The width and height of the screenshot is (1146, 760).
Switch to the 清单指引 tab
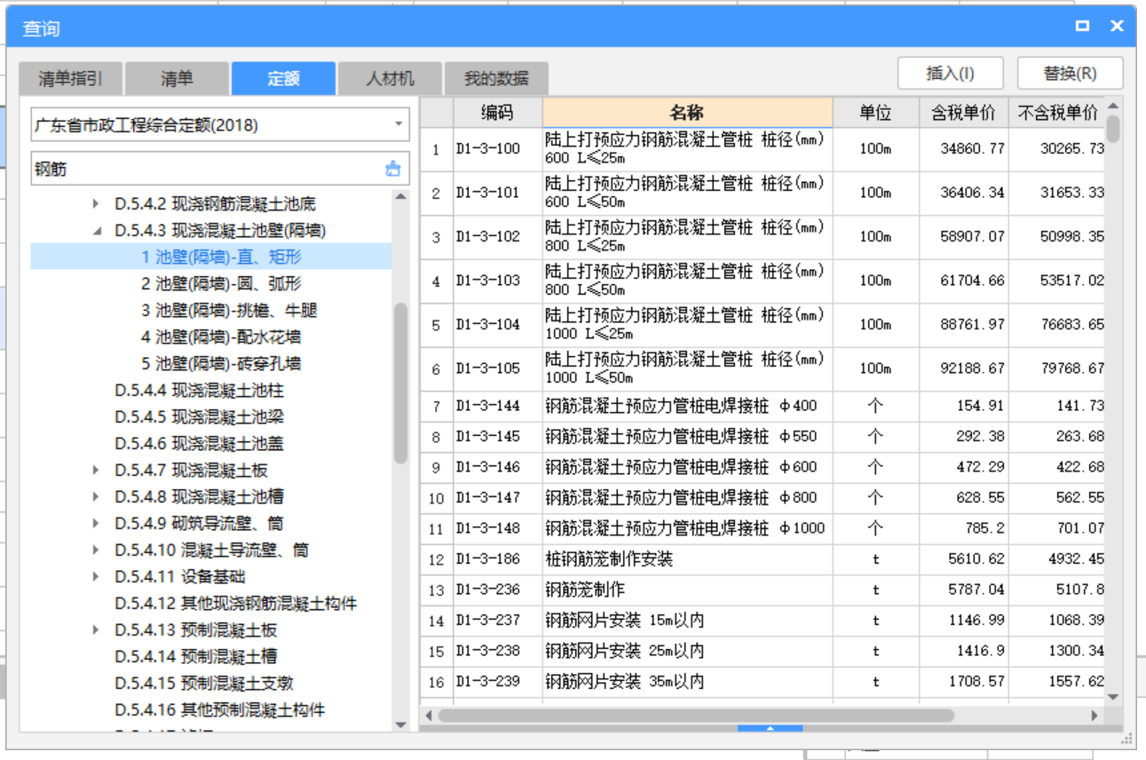point(70,78)
